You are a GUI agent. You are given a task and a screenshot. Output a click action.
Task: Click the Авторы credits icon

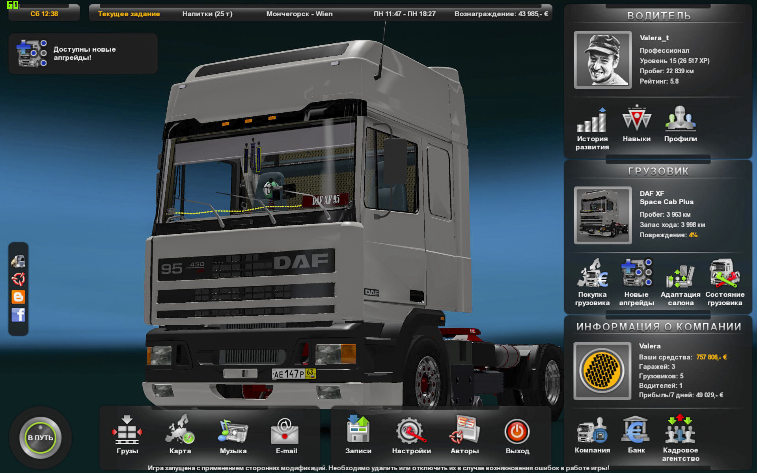464,431
